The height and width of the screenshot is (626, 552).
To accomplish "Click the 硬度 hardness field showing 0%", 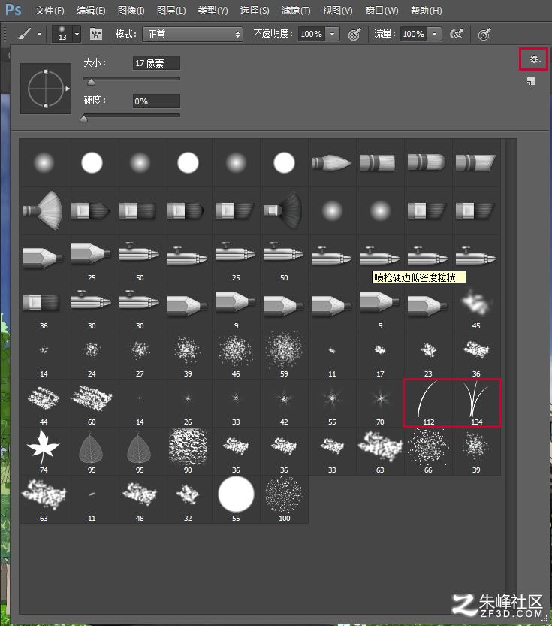I will tap(156, 101).
